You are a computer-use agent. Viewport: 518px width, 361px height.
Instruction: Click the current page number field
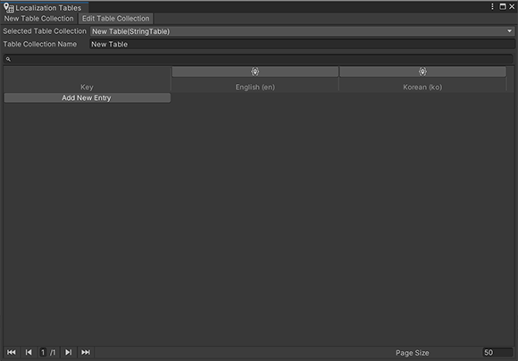click(43, 352)
